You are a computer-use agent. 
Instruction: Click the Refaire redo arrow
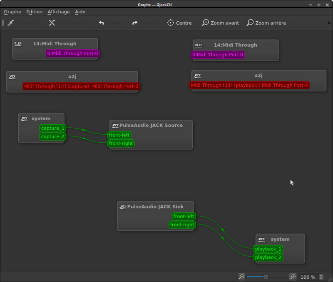click(x=135, y=23)
